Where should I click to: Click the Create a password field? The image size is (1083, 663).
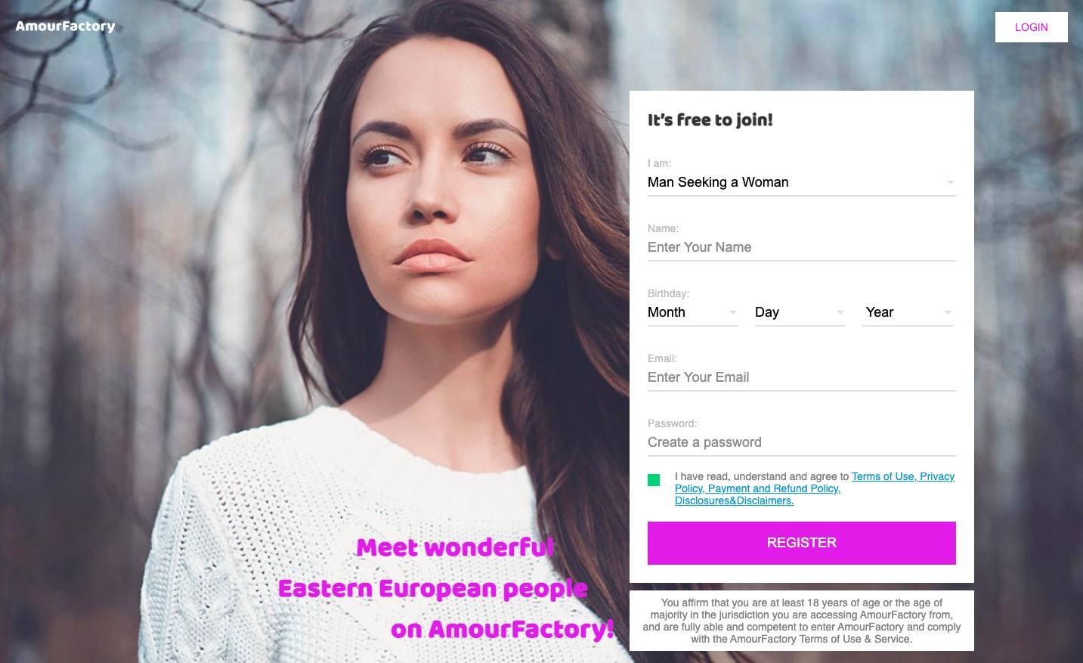point(801,442)
